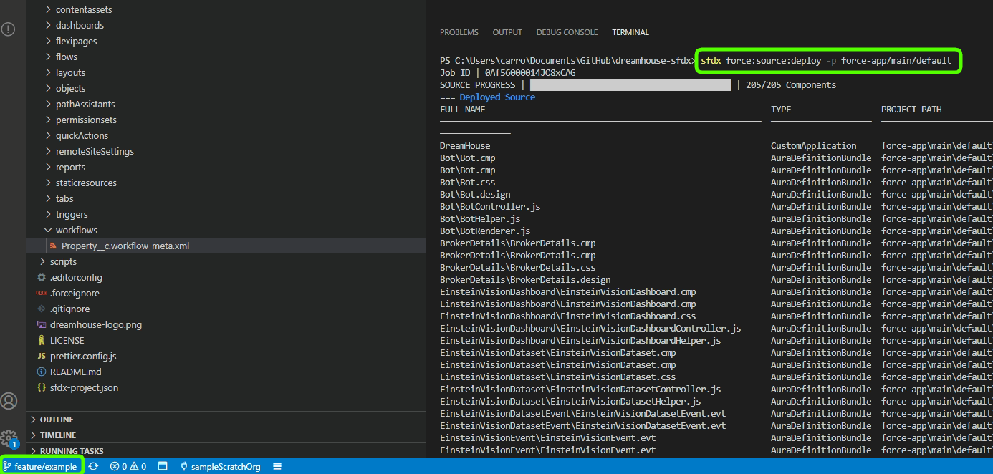Open sfdx-project.json in the explorer
Screen dimensions: 993x474
[x=84, y=387]
